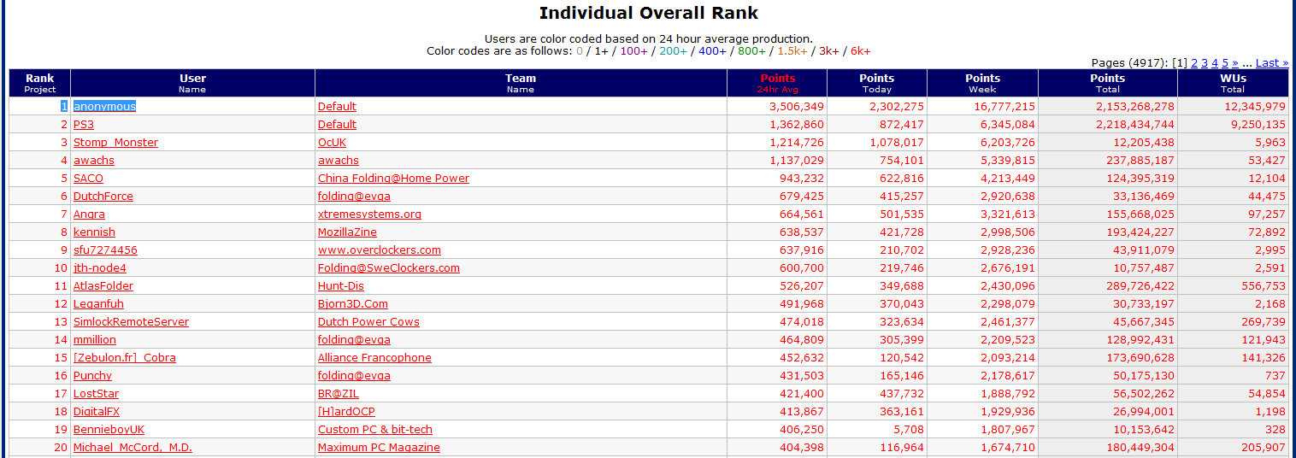Click the 400+ color code label
1296x458 pixels.
click(713, 51)
